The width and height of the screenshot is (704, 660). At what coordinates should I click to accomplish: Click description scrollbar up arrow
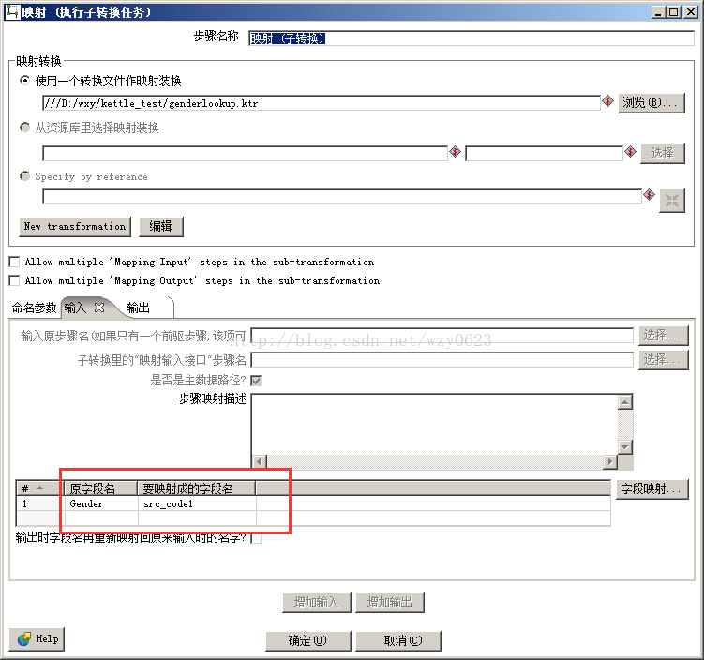625,402
